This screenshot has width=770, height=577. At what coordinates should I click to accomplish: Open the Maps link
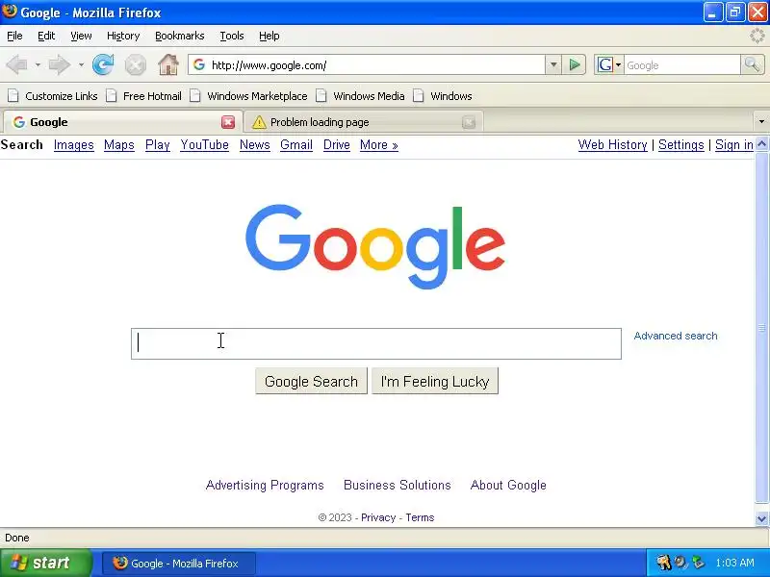coord(118,145)
